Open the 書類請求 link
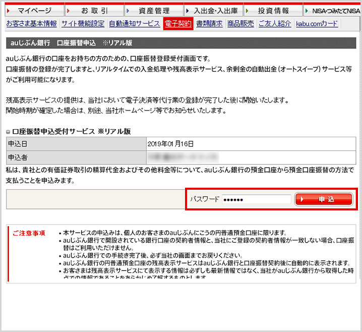This screenshot has height=332, width=362. (x=209, y=23)
